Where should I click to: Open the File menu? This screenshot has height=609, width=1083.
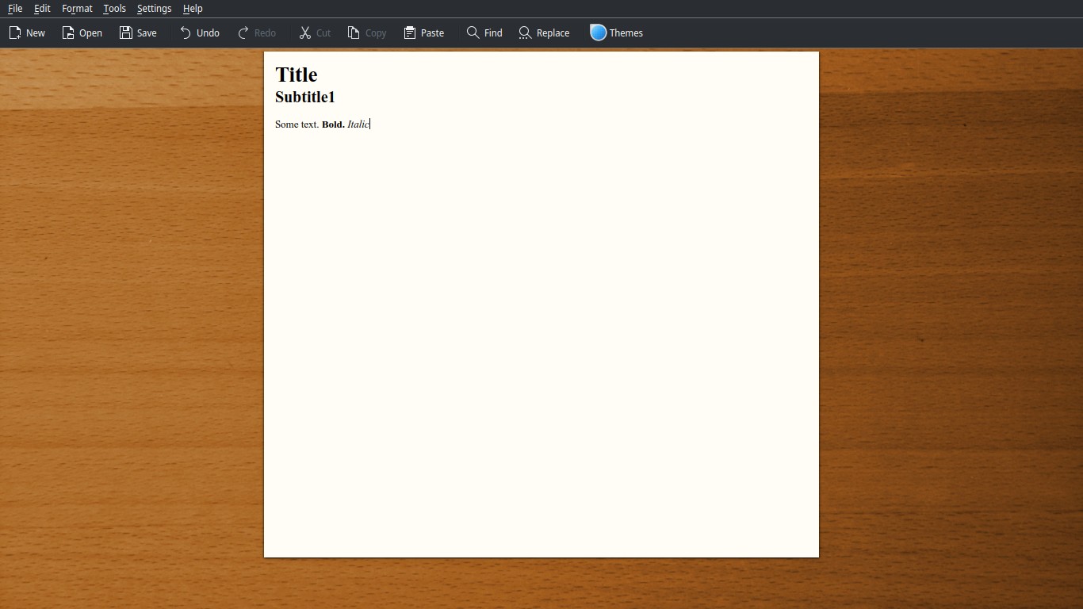click(x=15, y=9)
